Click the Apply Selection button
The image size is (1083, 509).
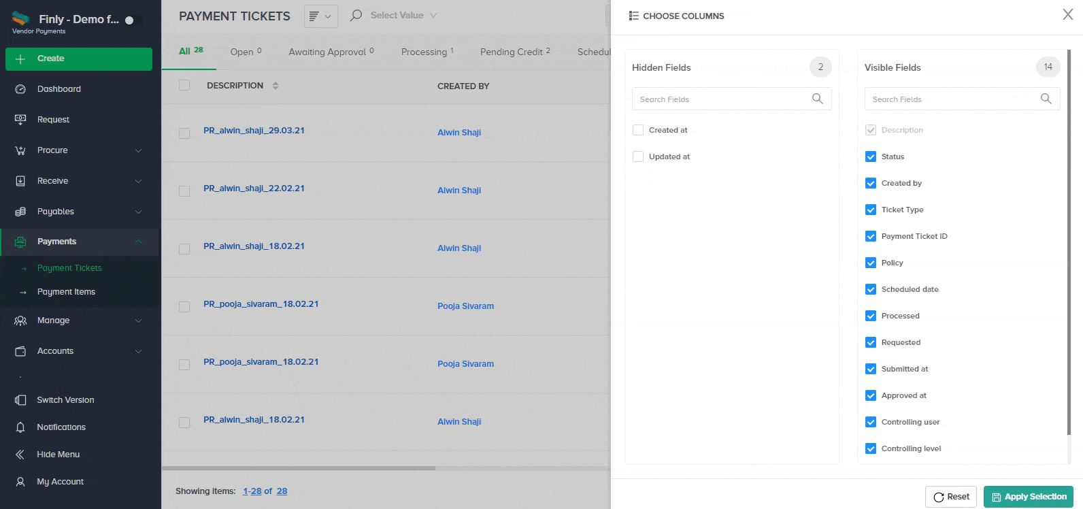(1029, 497)
